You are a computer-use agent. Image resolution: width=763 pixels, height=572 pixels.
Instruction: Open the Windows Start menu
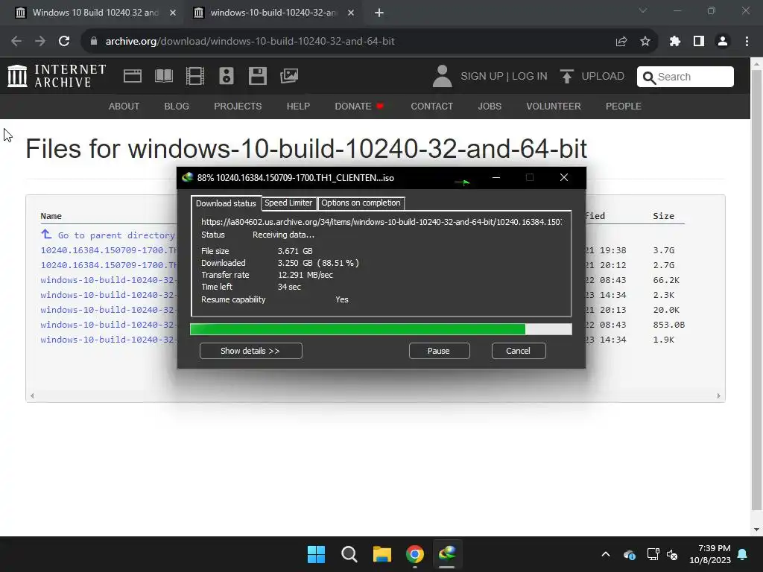316,554
